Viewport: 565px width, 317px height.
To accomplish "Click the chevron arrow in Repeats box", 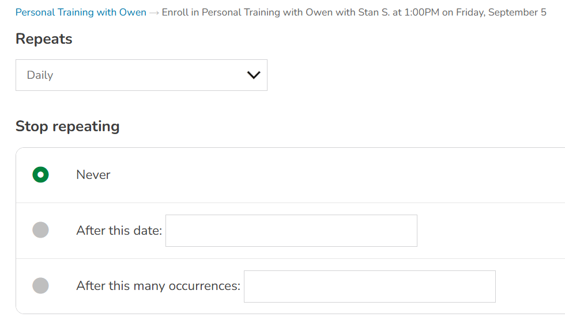I will point(254,75).
